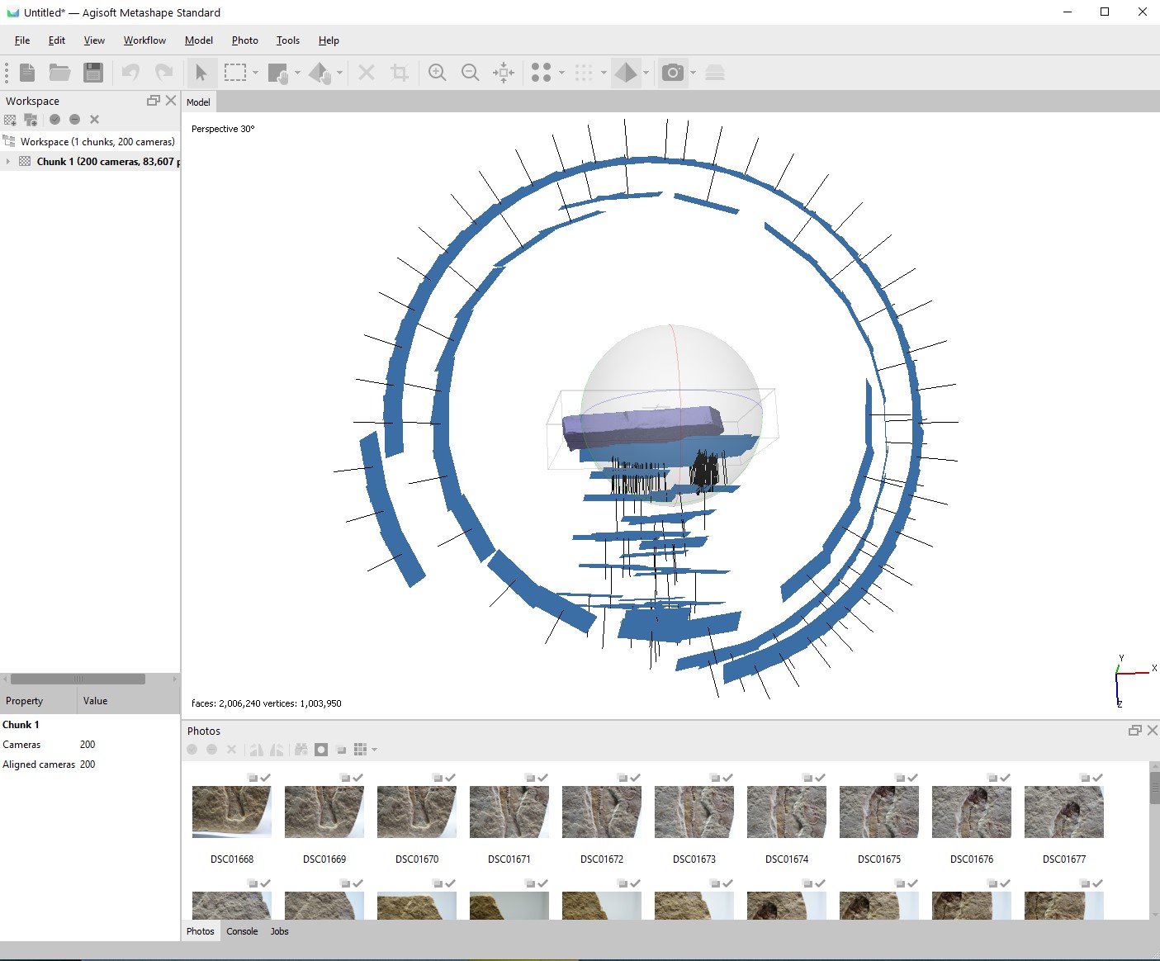Save the project with the floppy disk icon

[93, 73]
